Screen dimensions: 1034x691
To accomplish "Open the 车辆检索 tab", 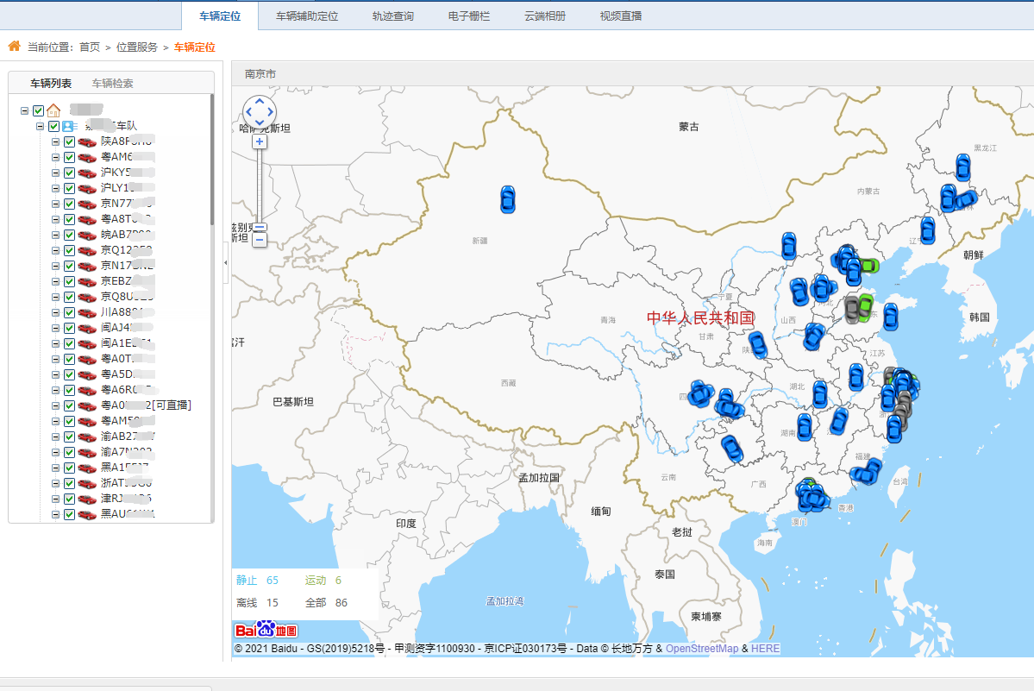I will pyautogui.click(x=112, y=84).
